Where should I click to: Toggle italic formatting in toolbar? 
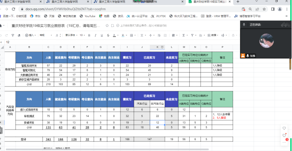click(95, 35)
